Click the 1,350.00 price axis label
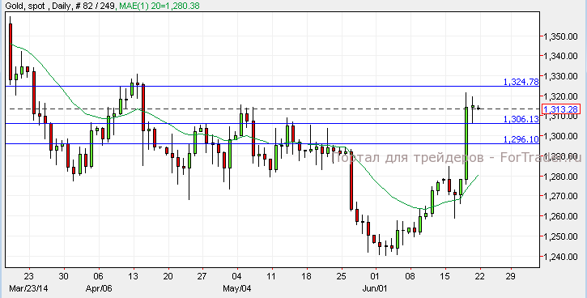The image size is (587, 298). pos(560,36)
